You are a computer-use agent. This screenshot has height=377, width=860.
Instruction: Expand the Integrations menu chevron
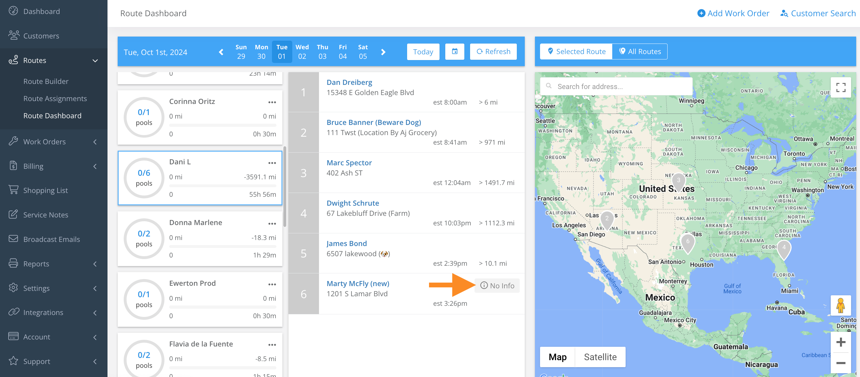click(x=95, y=312)
